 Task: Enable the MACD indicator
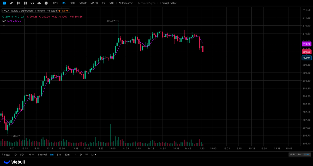[94, 3]
